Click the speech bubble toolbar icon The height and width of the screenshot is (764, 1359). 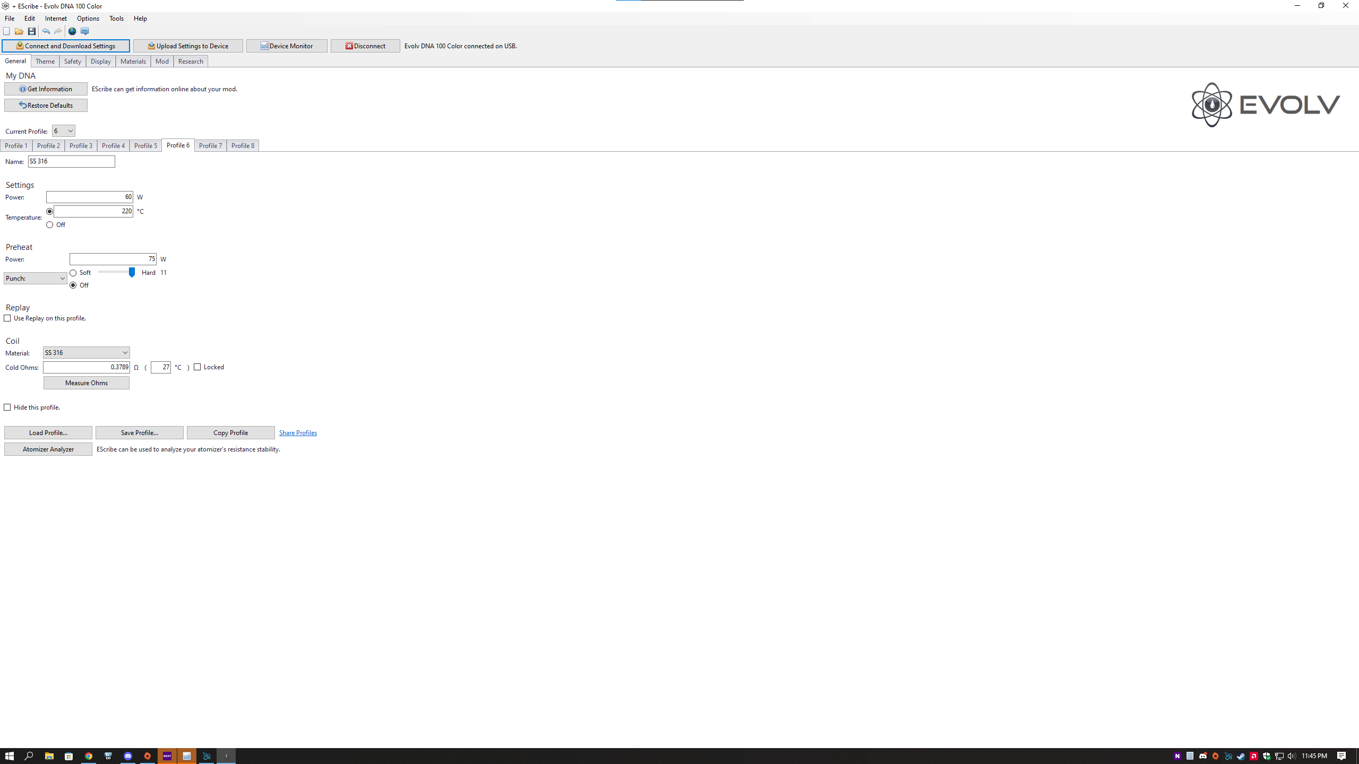[85, 31]
